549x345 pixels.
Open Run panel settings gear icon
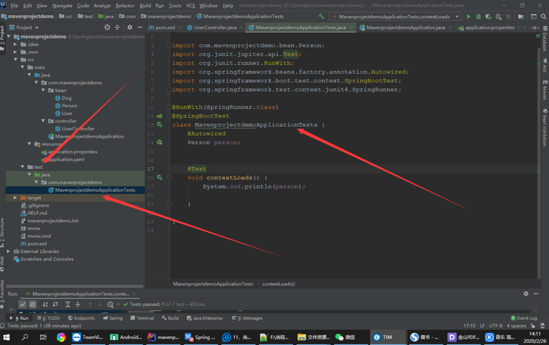pos(526,294)
